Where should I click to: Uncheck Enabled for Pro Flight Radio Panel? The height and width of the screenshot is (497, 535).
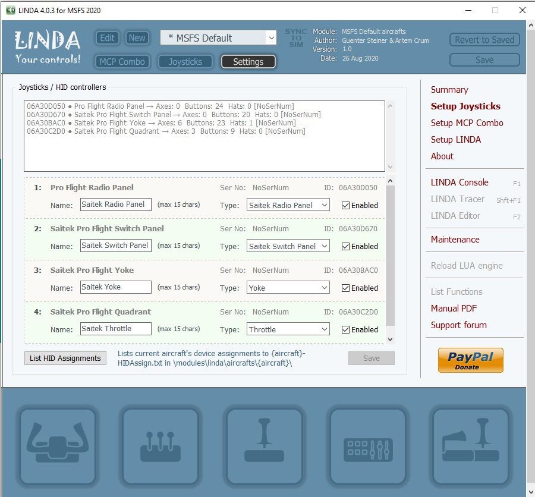tap(345, 206)
